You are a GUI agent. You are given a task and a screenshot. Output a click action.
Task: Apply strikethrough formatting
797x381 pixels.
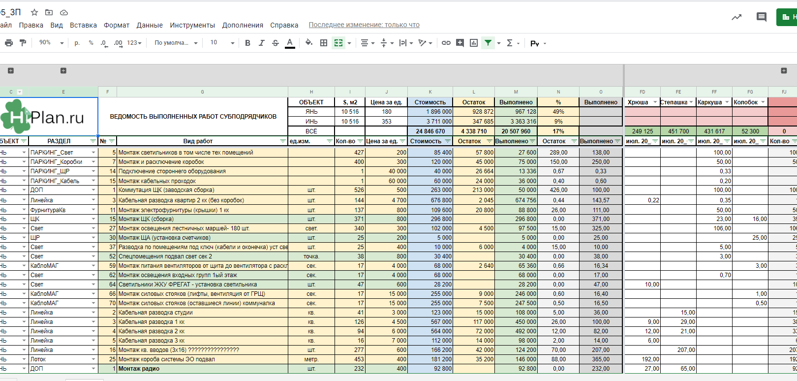(275, 43)
